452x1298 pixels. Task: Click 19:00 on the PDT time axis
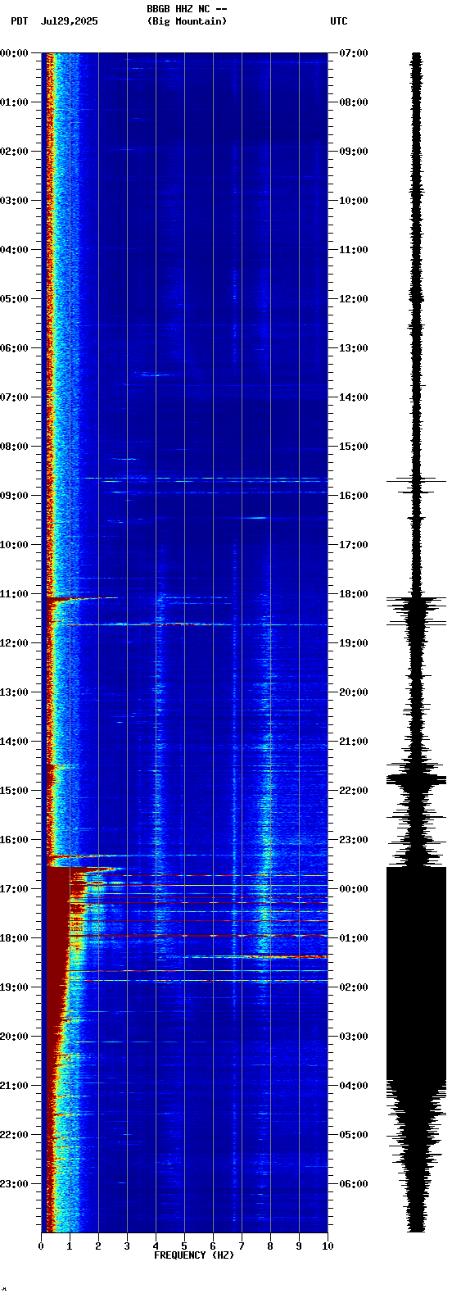tap(14, 987)
